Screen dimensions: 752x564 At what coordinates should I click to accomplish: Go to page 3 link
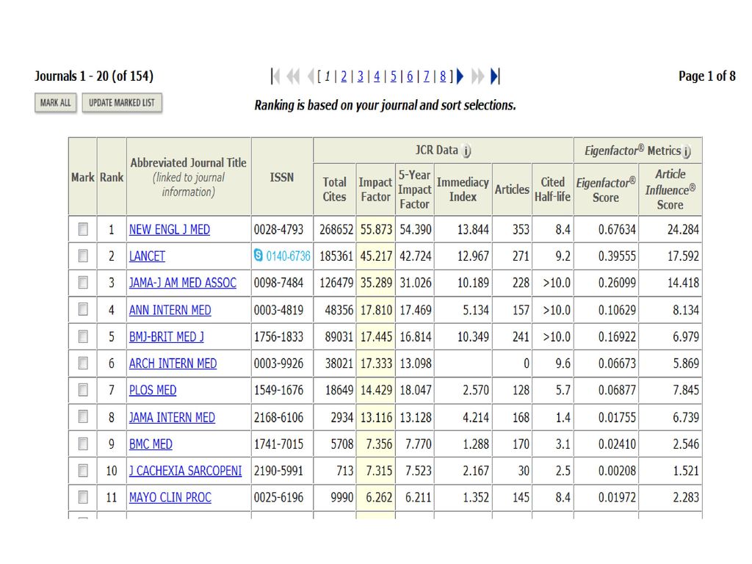360,76
